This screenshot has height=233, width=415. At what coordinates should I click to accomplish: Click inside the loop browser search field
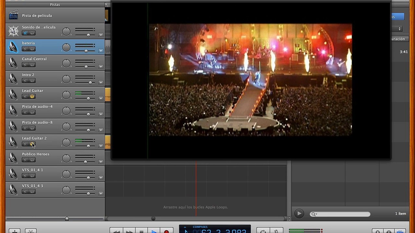340,214
